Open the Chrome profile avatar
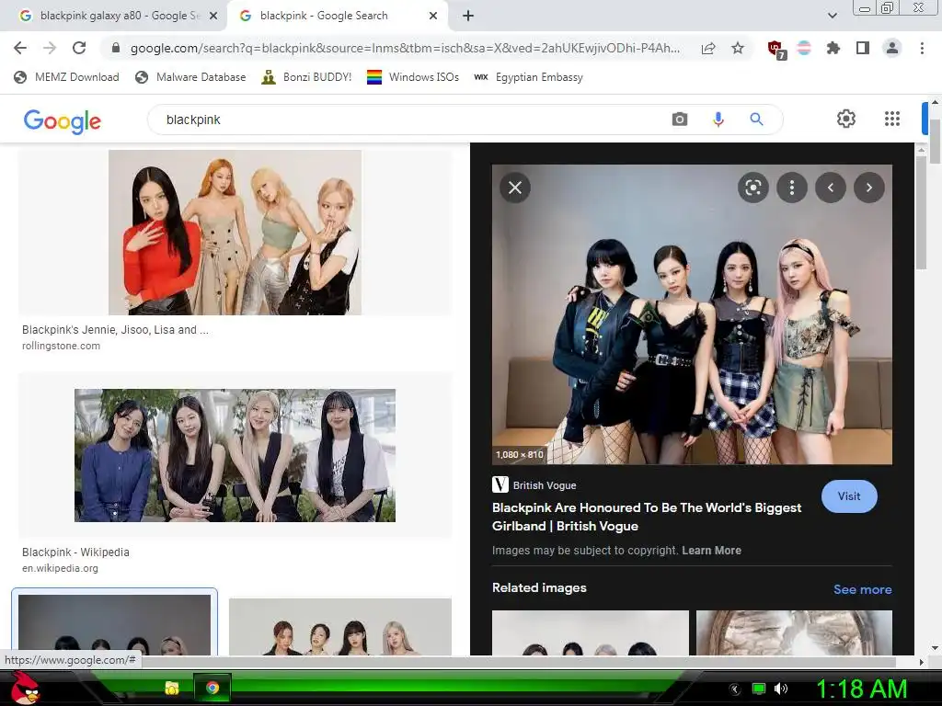942x706 pixels. point(892,48)
